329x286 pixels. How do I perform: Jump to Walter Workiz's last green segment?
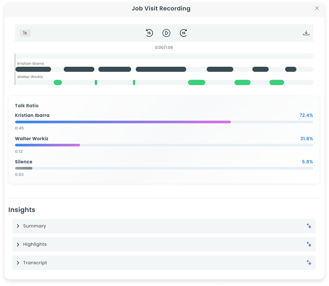[277, 82]
